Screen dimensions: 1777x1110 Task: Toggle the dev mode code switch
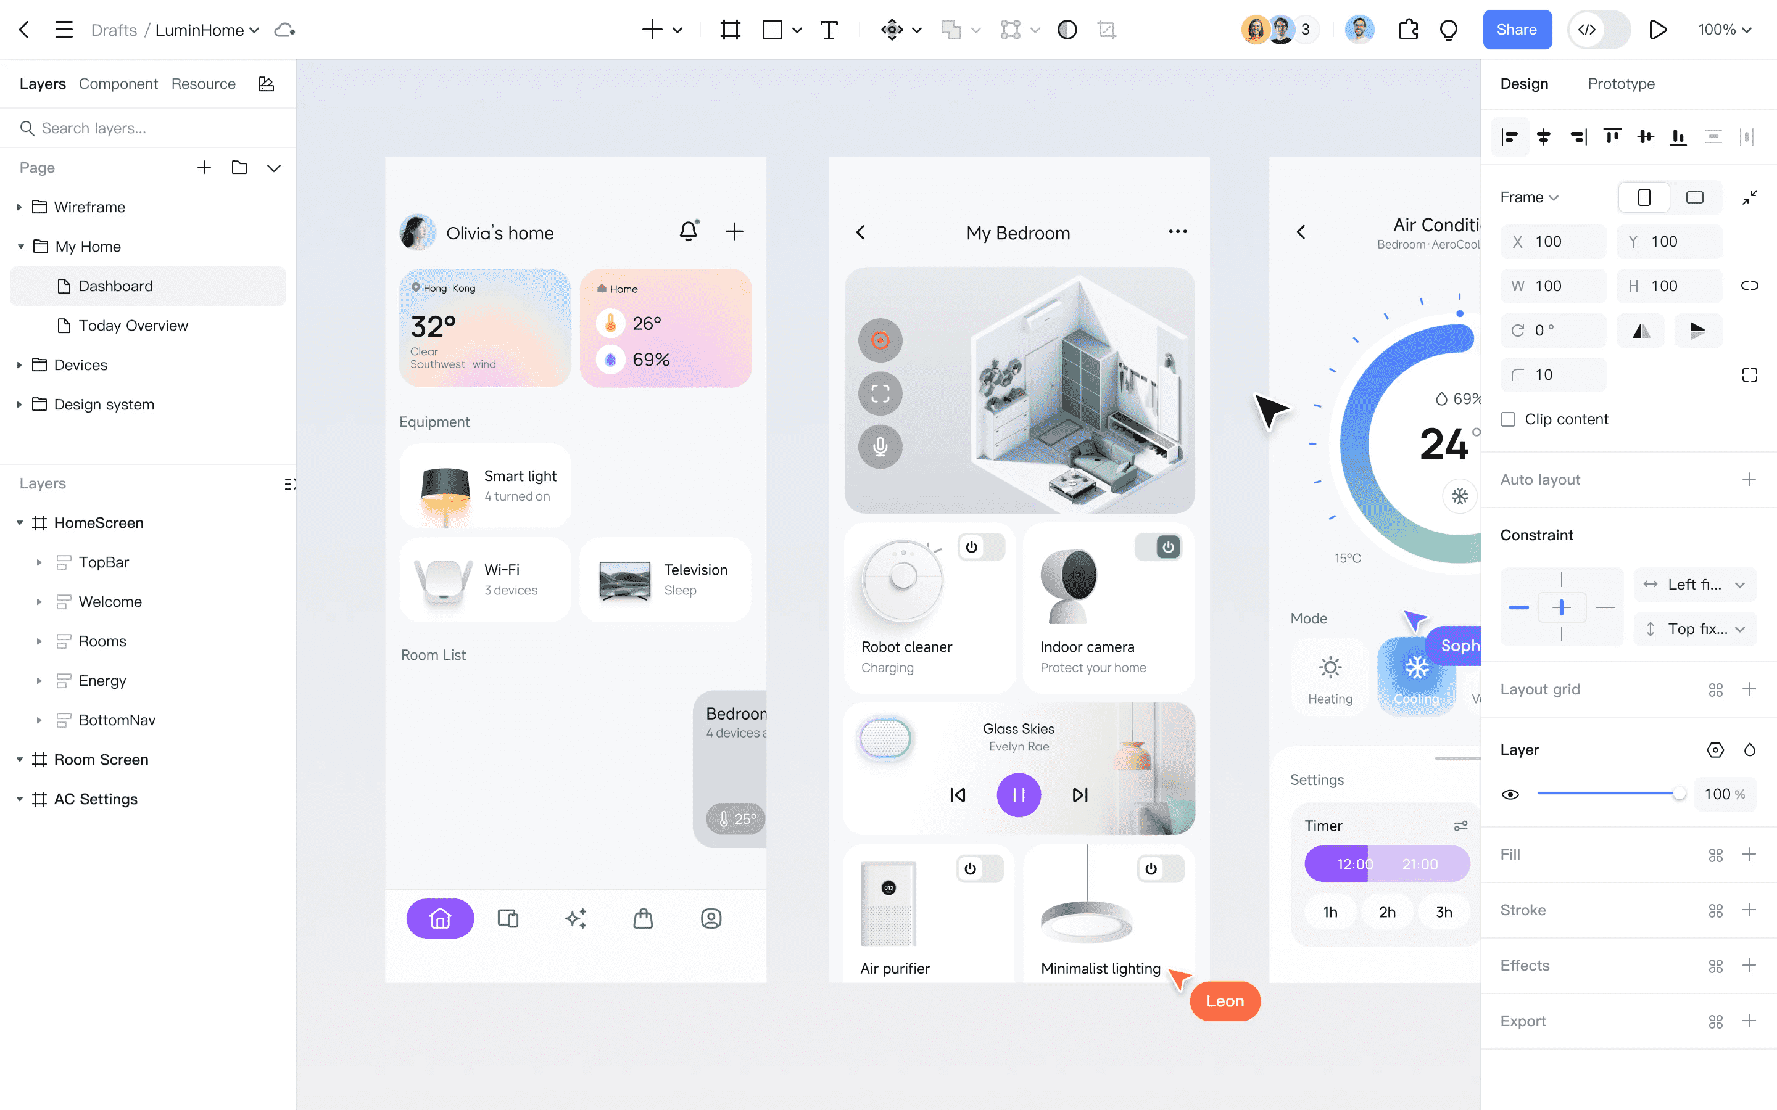pos(1599,30)
